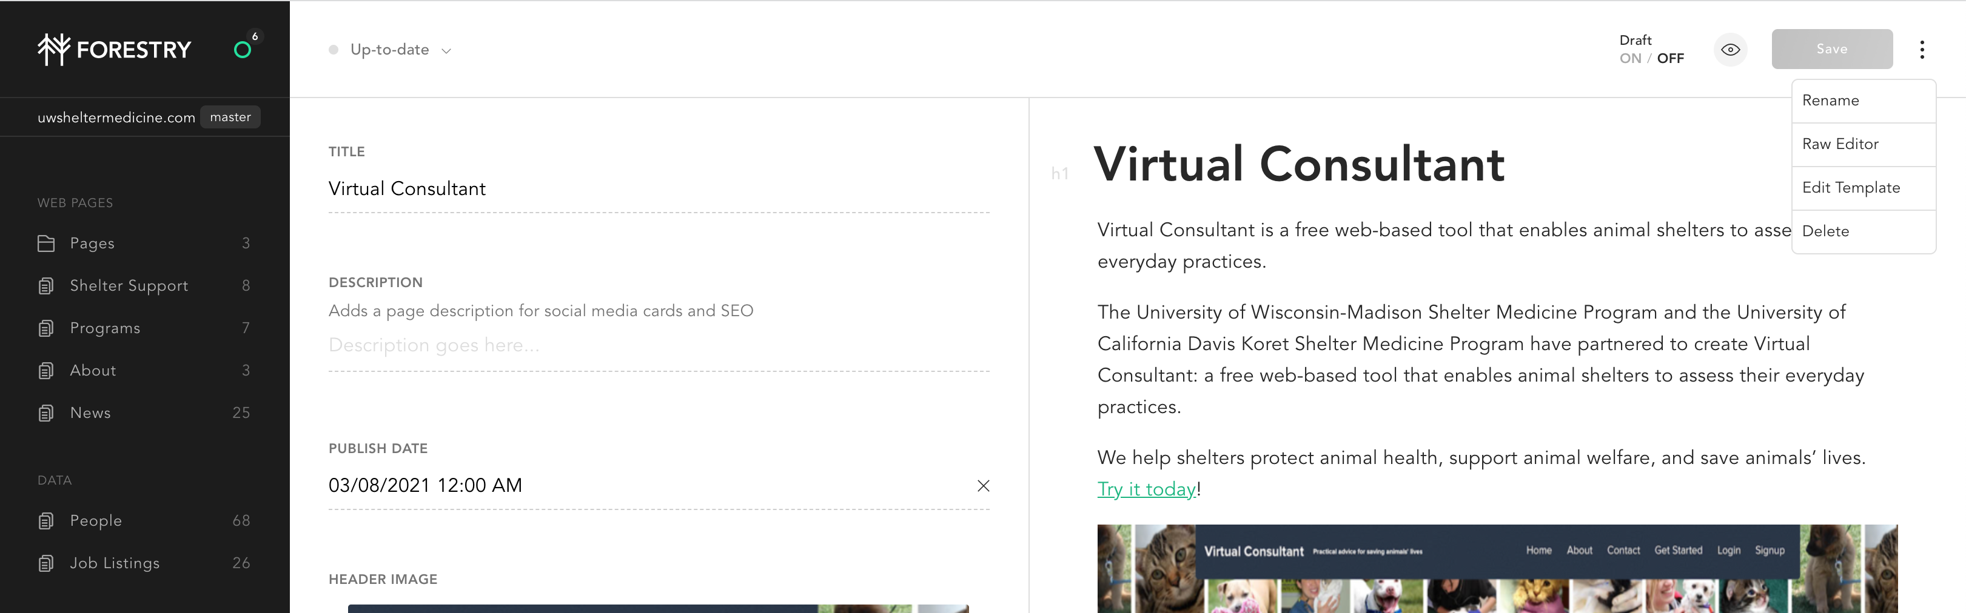Click the Forestry logo icon
This screenshot has width=1966, height=613.
[53, 50]
